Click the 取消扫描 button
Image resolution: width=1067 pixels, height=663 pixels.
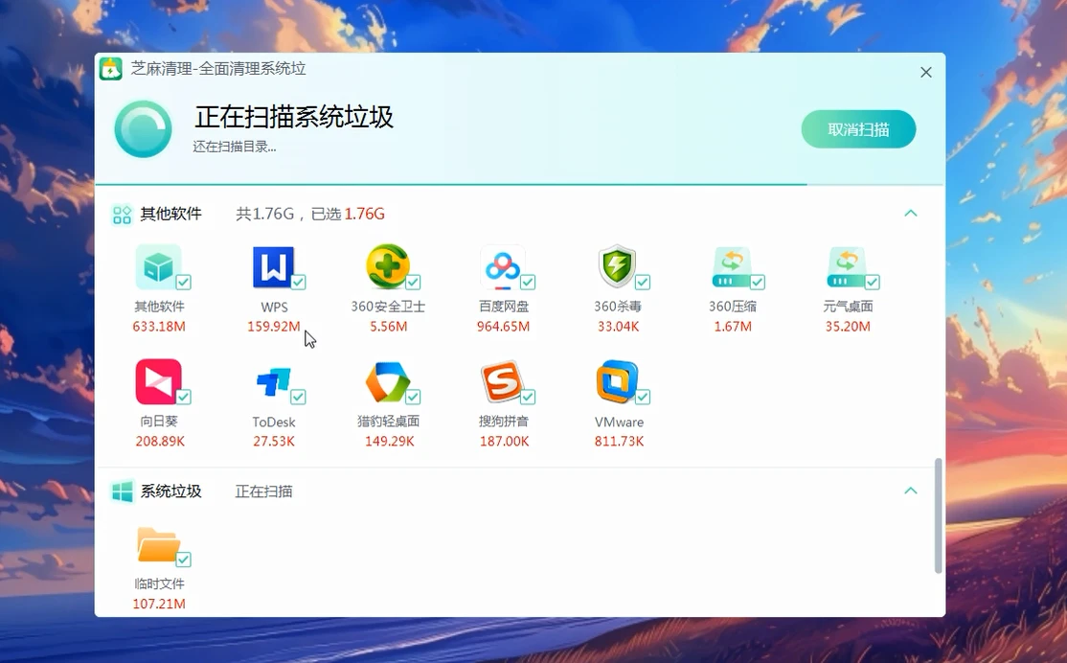coord(858,129)
